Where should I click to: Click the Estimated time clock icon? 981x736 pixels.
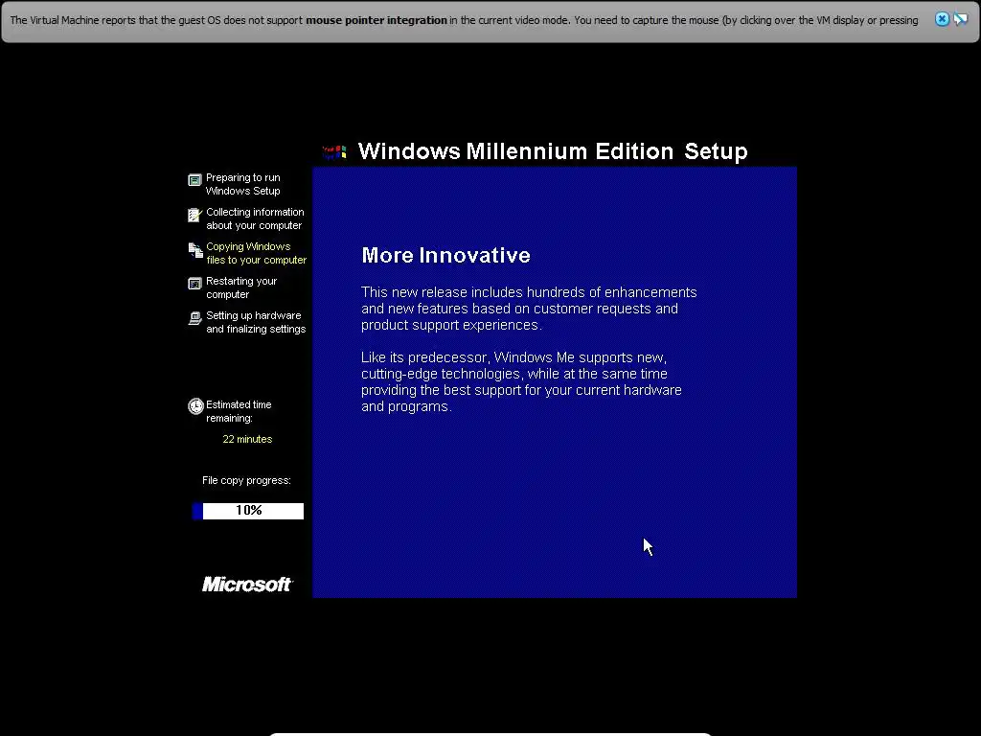(x=195, y=406)
